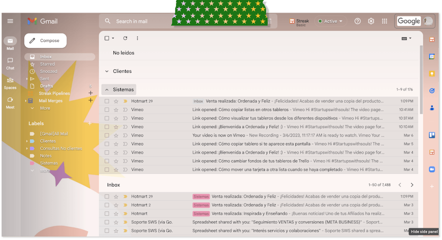The width and height of the screenshot is (442, 240).
Task: Click the Gmail logo
Action: tap(42, 21)
